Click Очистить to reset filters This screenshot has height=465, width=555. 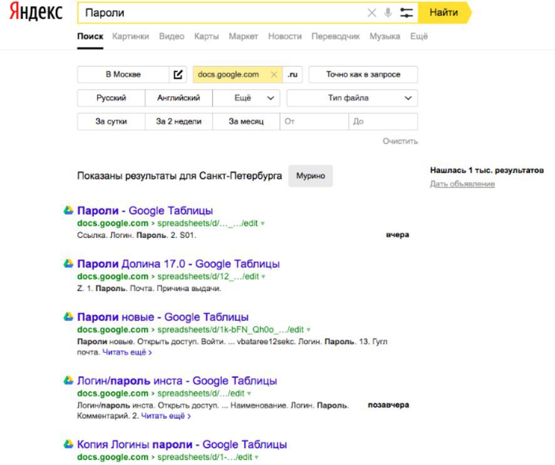coord(400,141)
